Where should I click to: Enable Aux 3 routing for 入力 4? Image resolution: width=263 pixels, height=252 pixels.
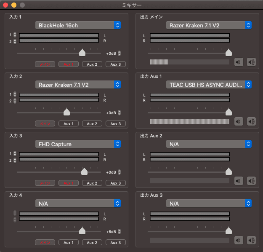pos(116,243)
